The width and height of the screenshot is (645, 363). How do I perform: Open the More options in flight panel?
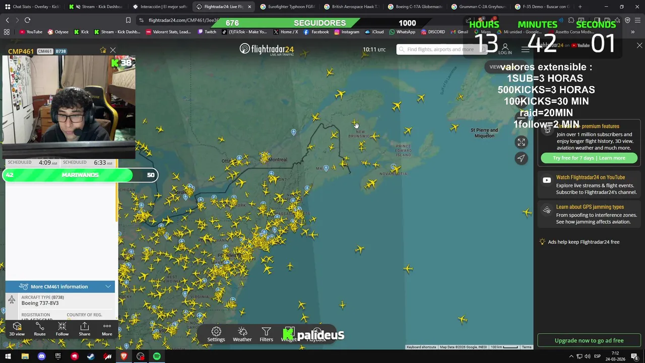107,329
